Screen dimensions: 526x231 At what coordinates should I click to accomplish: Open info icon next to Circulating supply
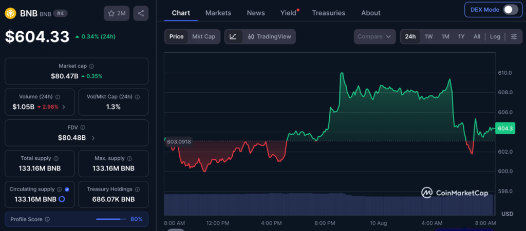tap(60, 189)
